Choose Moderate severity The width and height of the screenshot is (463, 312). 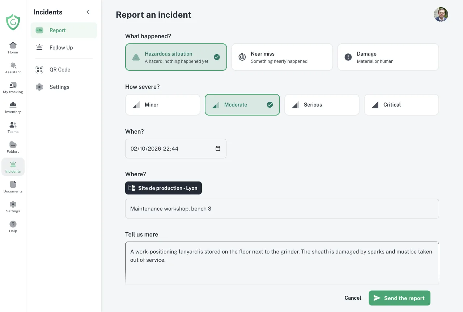coord(242,105)
